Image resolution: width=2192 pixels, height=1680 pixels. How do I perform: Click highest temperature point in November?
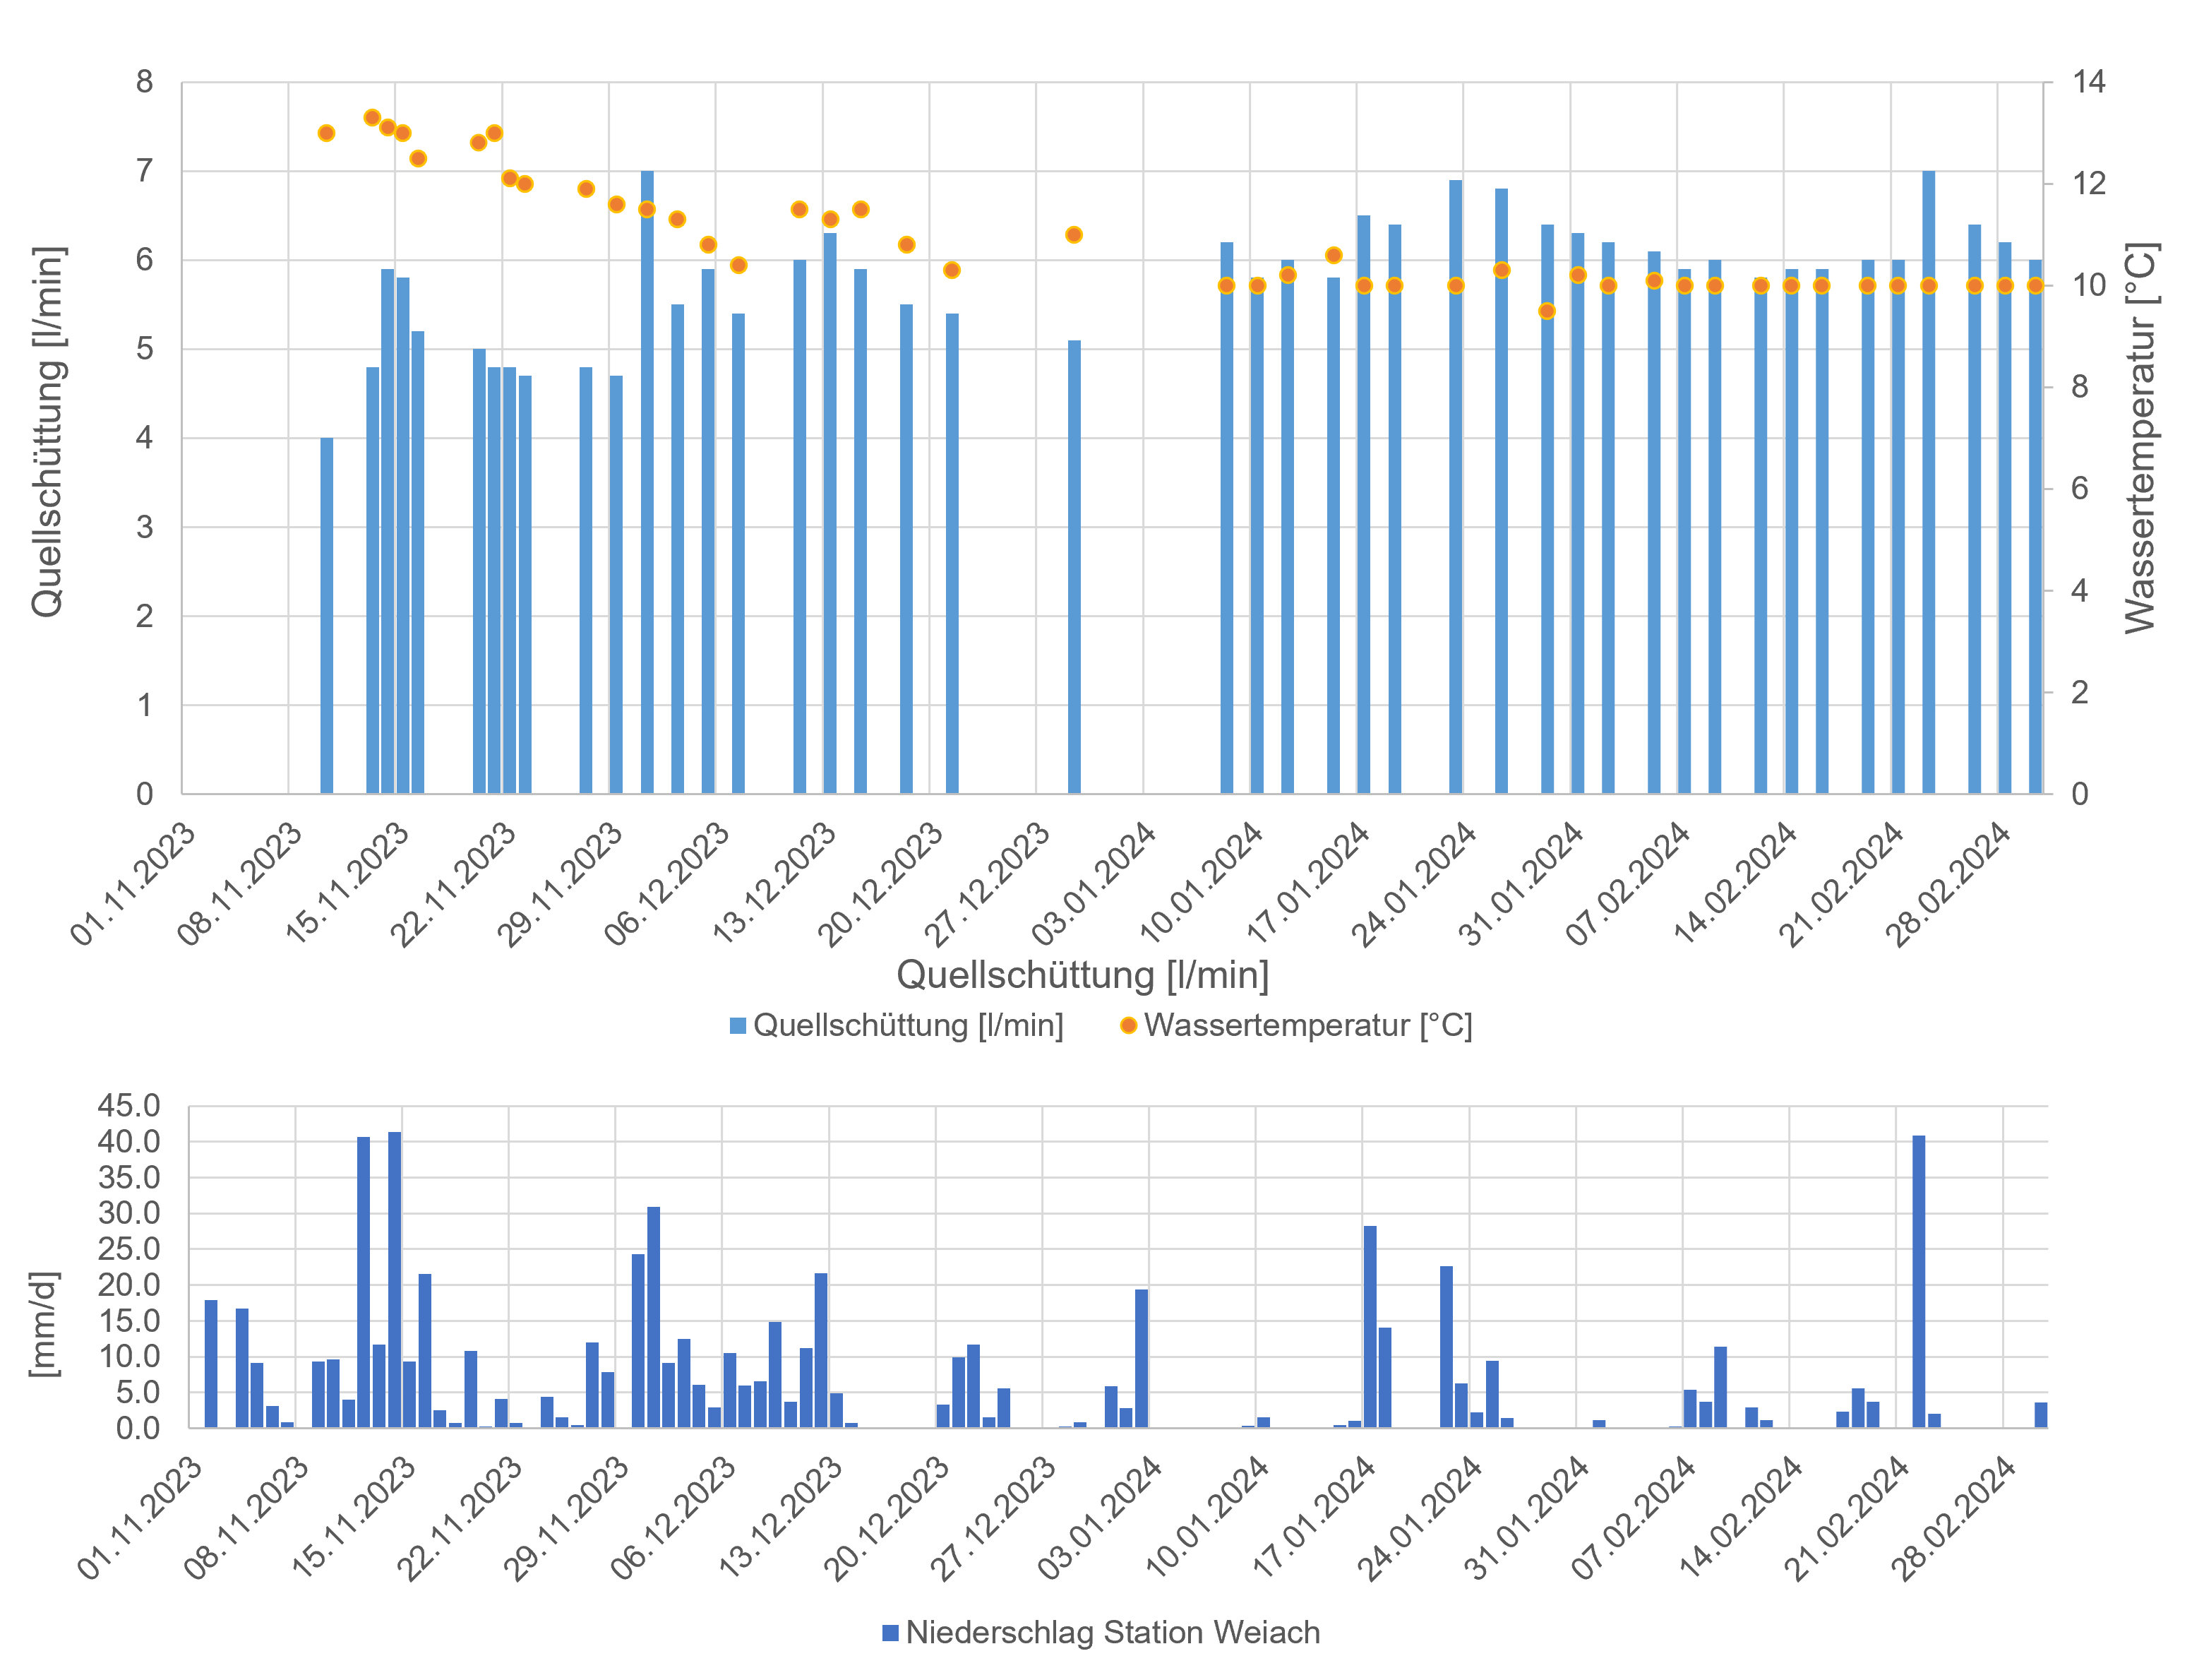pos(372,118)
